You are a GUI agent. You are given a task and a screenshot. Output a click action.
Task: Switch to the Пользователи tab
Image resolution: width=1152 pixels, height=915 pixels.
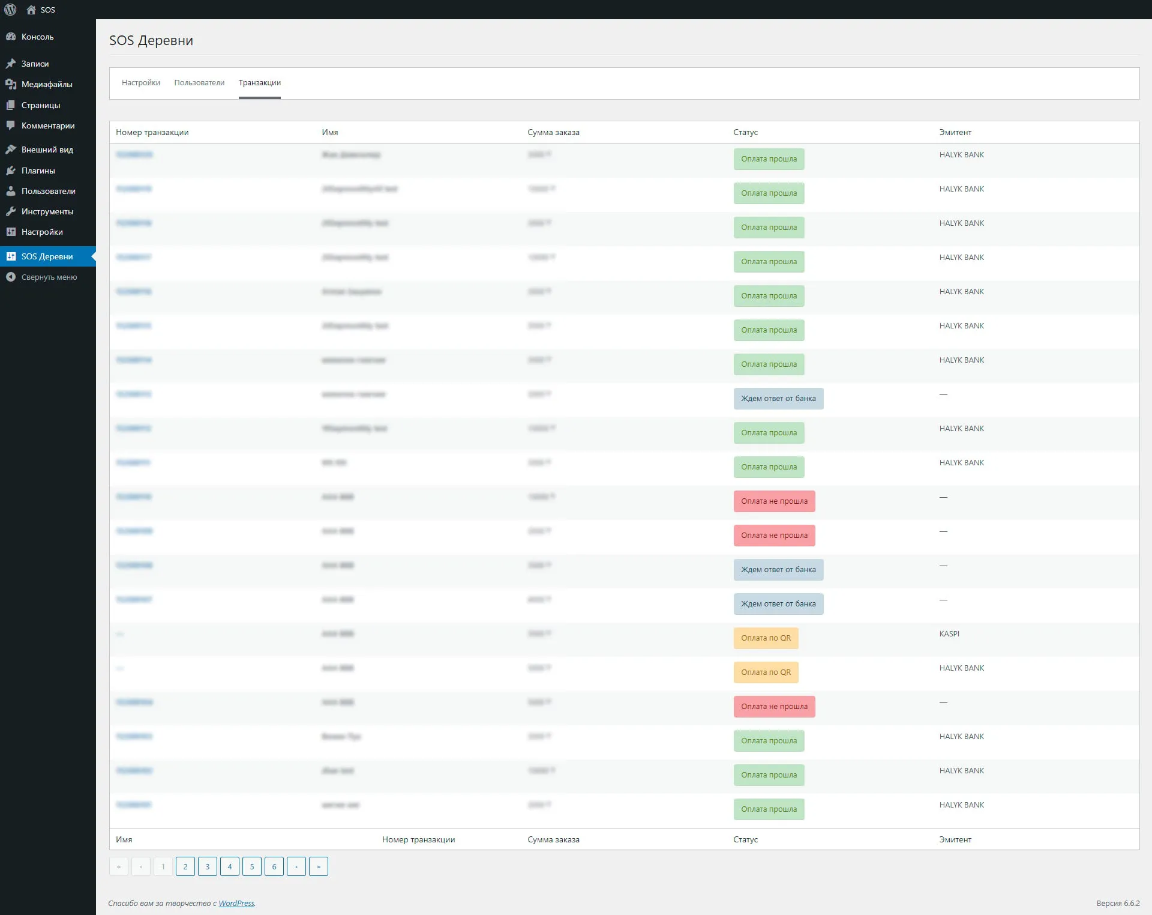coord(199,83)
